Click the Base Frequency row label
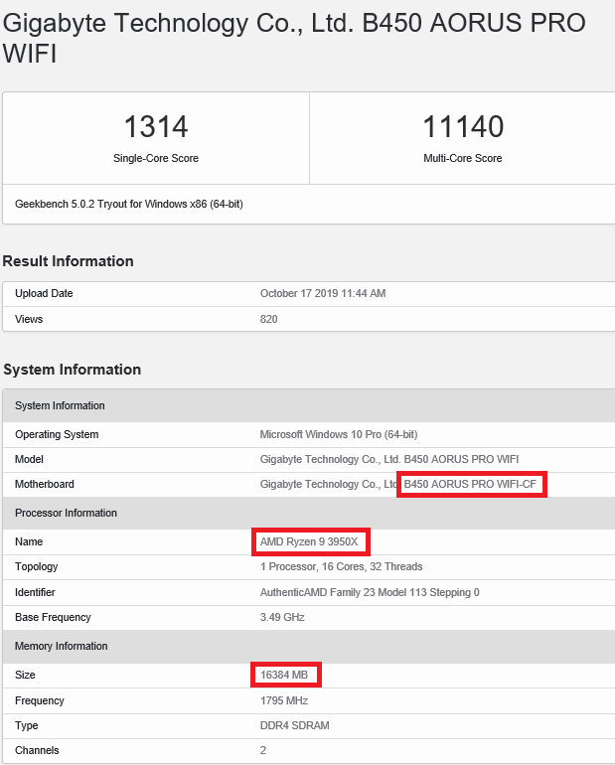The height and width of the screenshot is (765, 615). pyautogui.click(x=53, y=617)
